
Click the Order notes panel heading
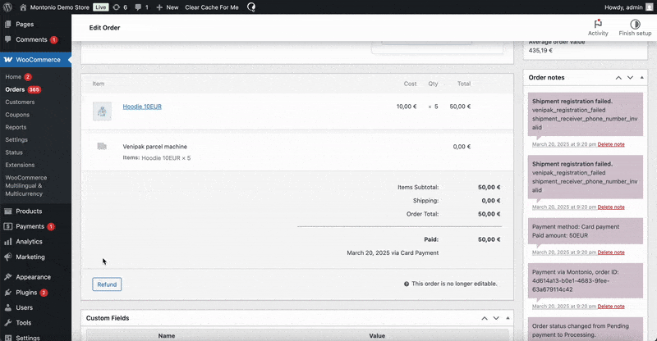(x=546, y=77)
